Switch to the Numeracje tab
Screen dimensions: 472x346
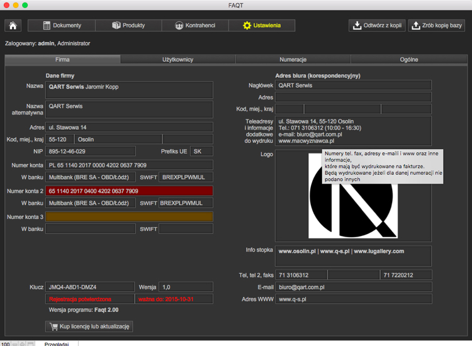(x=293, y=60)
